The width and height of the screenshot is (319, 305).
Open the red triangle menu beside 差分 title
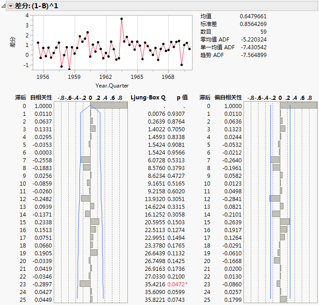(11, 5)
